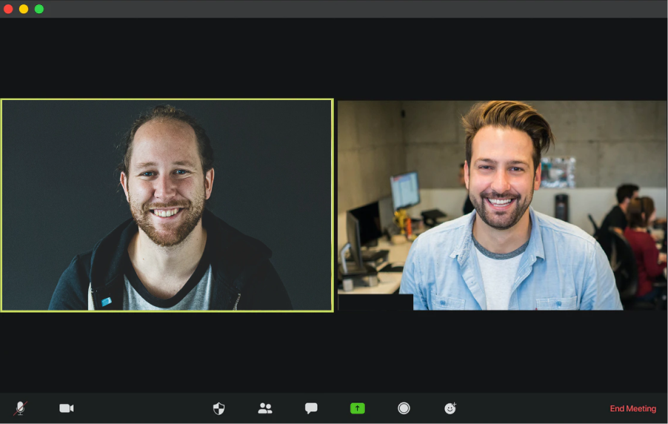Select the highlighted left participant video
Viewport: 668px width, 424px height.
coord(167,205)
